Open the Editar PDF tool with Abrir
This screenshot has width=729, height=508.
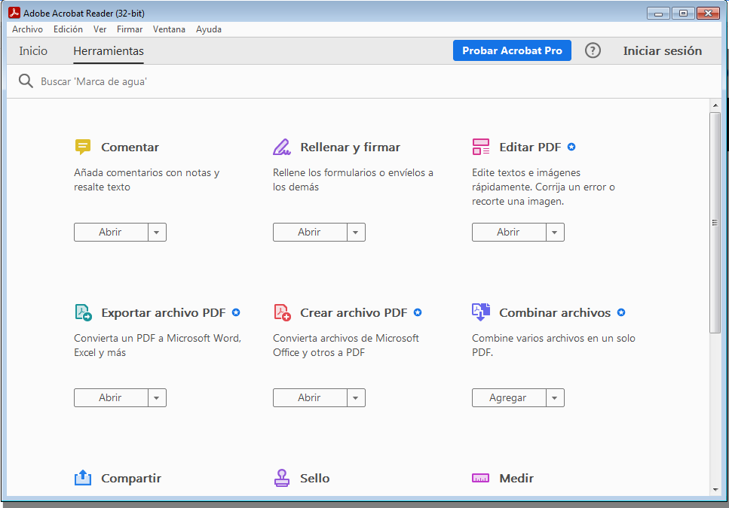[x=509, y=232]
